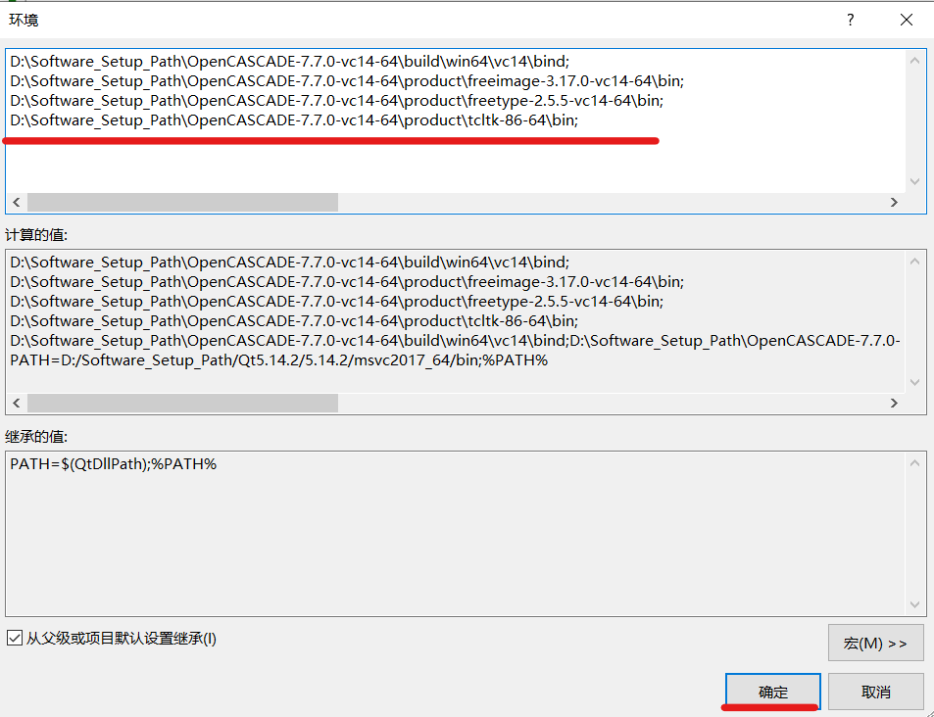934x717 pixels.
Task: Click the help question mark icon
Action: tap(850, 20)
